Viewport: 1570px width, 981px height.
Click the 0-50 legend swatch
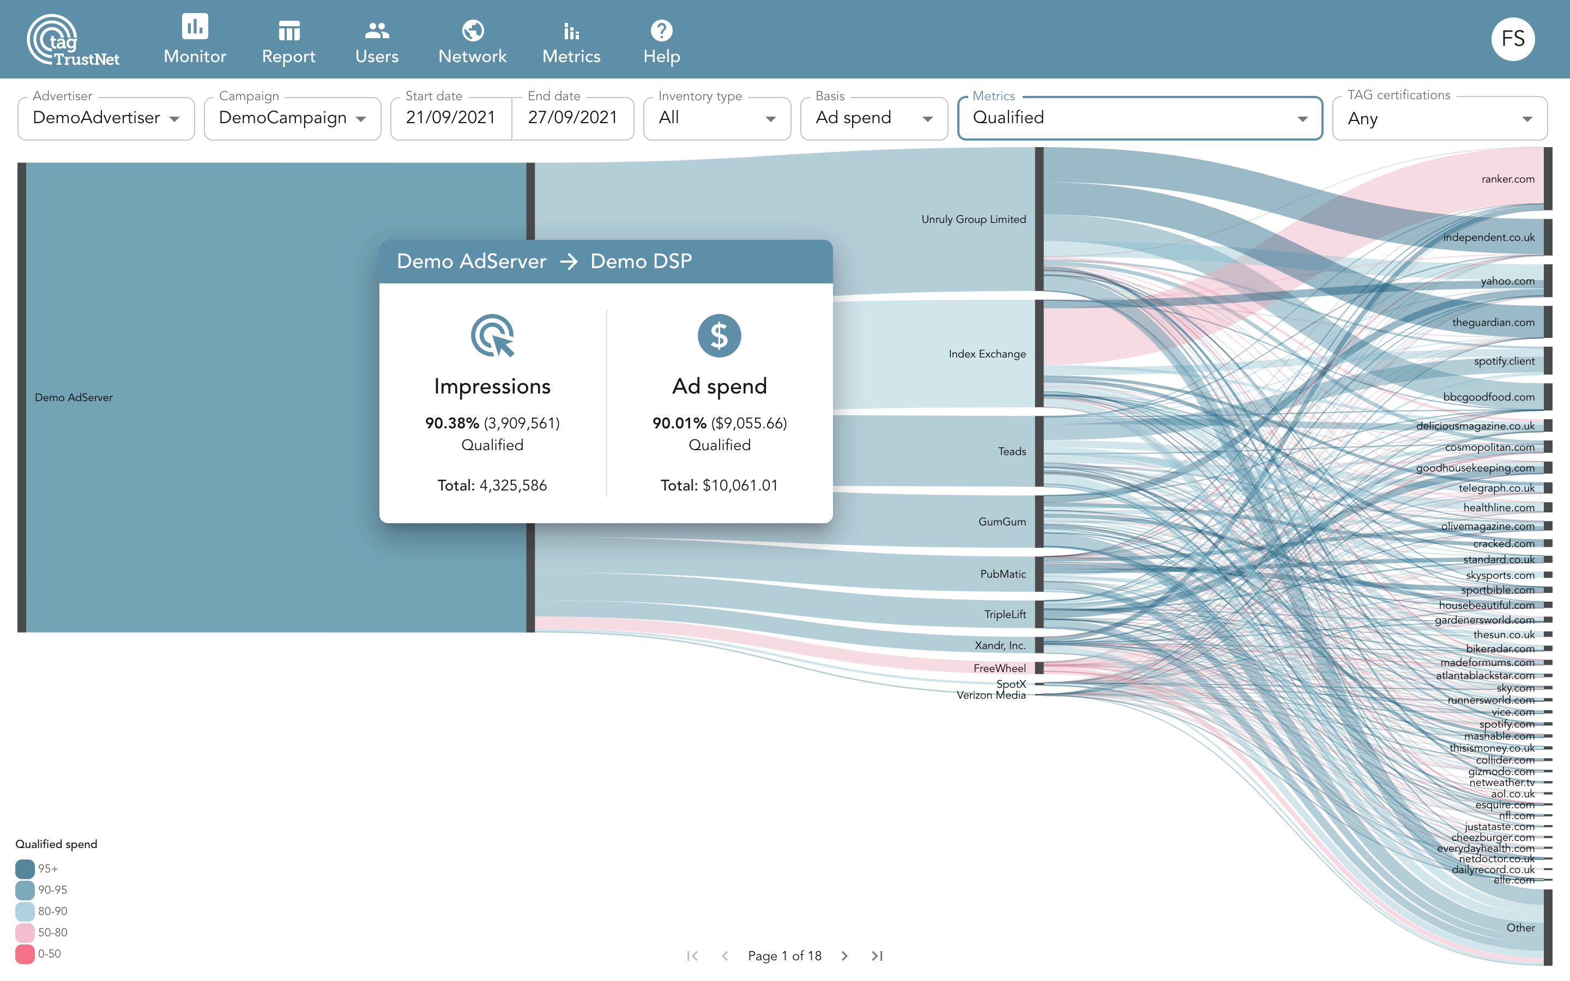click(x=25, y=954)
